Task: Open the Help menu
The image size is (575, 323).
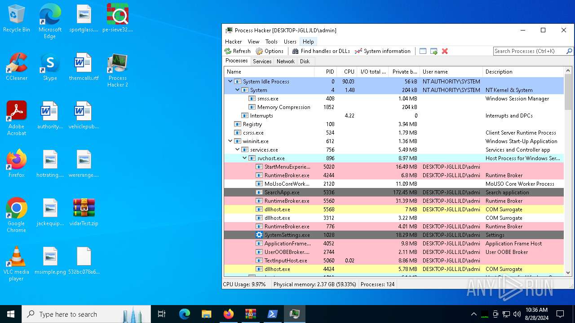Action: click(x=308, y=41)
